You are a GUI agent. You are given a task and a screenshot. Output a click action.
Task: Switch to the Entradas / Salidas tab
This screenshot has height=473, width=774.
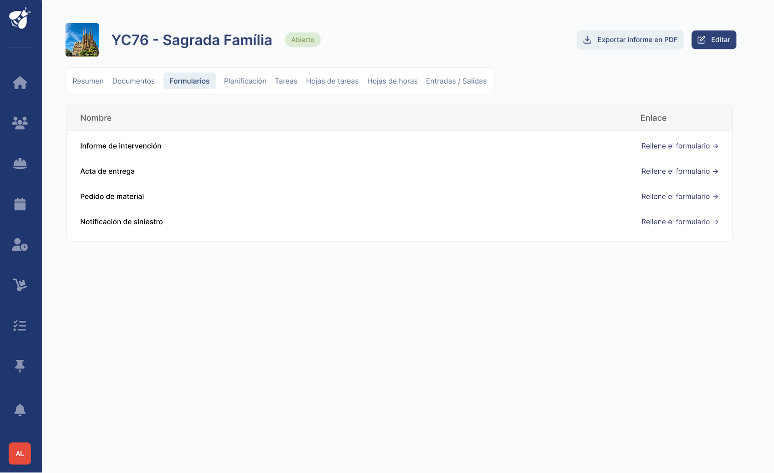pyautogui.click(x=456, y=81)
